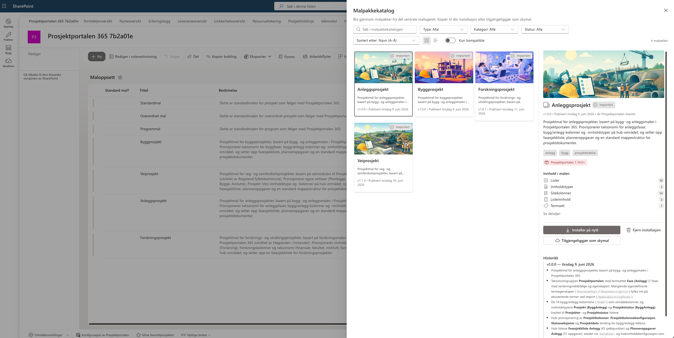Click Installer på nytt button
This screenshot has height=338, width=674.
[582, 230]
